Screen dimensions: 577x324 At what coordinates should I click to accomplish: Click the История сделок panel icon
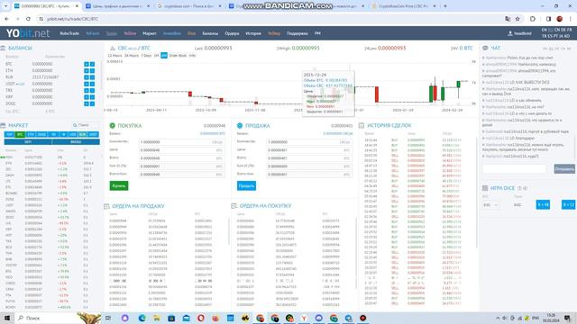(362, 125)
